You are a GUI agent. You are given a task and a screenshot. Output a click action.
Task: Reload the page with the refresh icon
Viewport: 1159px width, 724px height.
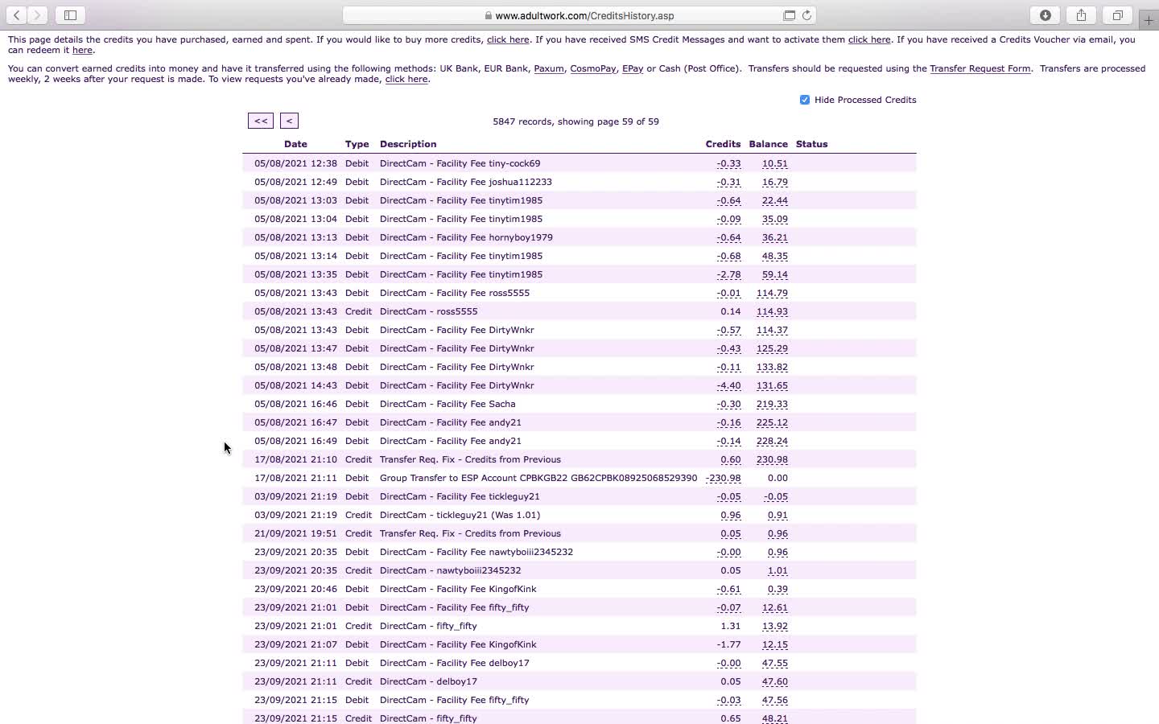[x=806, y=15]
